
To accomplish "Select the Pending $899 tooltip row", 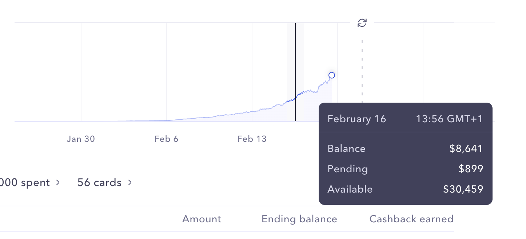I will coord(405,169).
